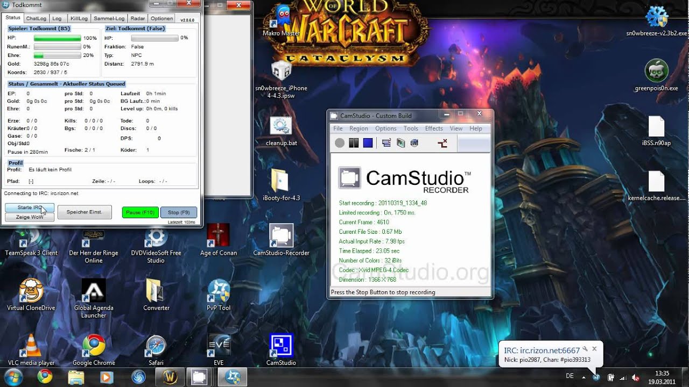Screen dimensions: 689x387
Task: Select the cleanup.bat desktop icon
Action: [281, 132]
